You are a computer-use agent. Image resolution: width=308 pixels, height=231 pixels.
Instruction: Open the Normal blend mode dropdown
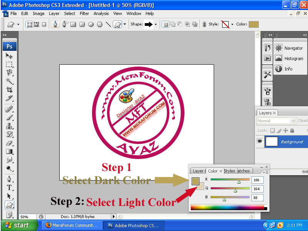(293, 121)
